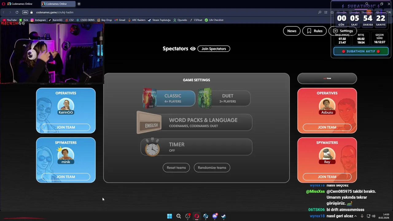Click the snapshot camera icon in toolbar

332,12
